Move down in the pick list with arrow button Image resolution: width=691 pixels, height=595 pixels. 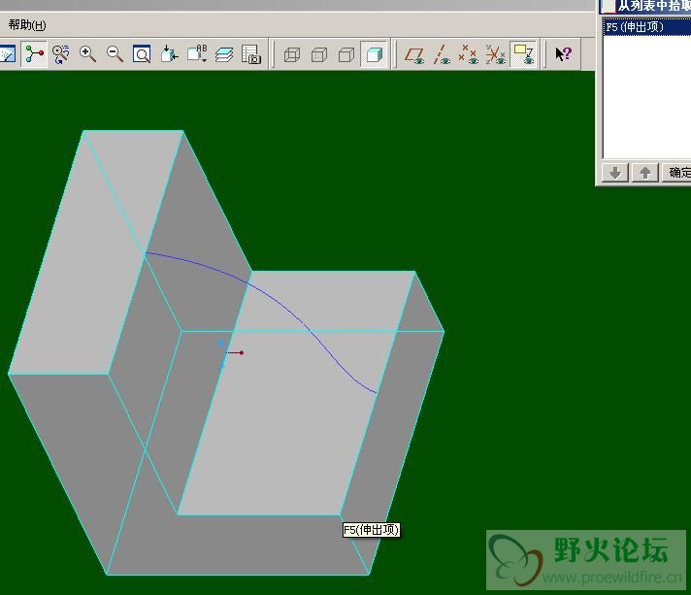(615, 173)
